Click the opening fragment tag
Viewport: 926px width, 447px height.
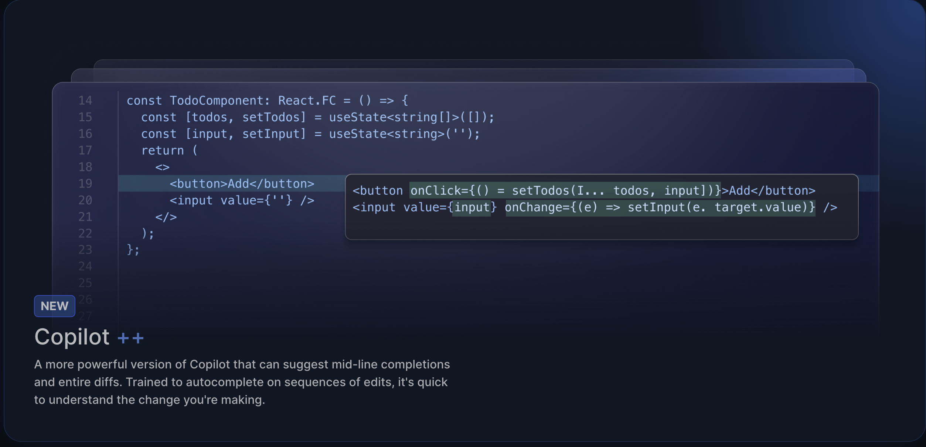tap(162, 167)
